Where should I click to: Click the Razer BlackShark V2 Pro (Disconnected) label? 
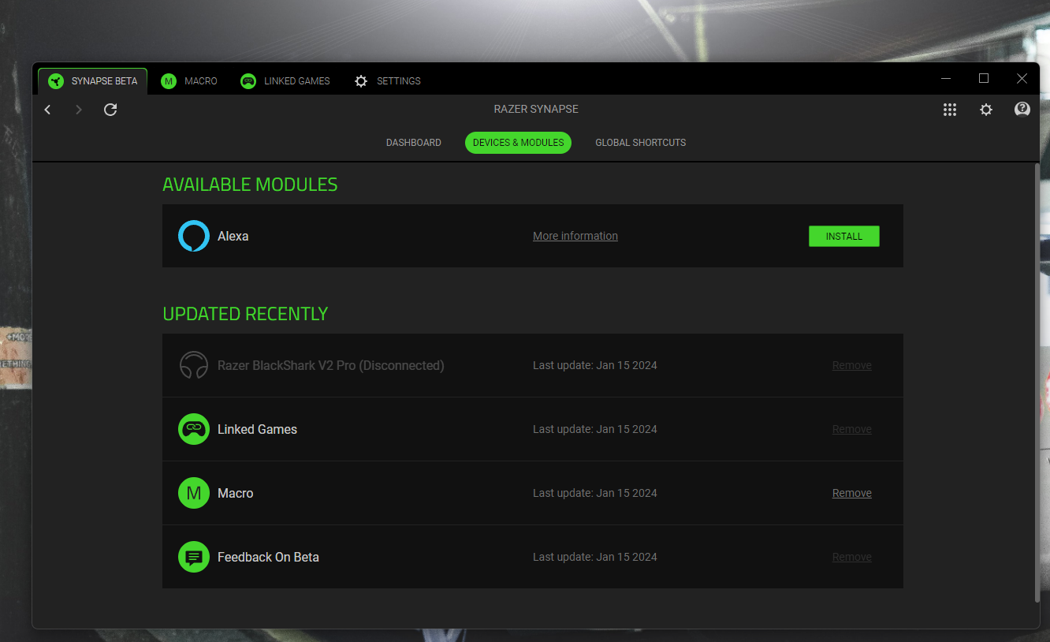(x=331, y=365)
